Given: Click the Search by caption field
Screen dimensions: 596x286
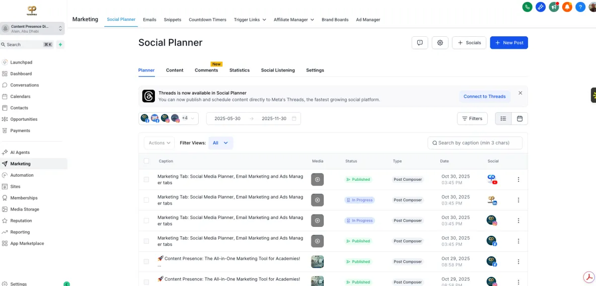Looking at the screenshot, I should click(x=475, y=143).
